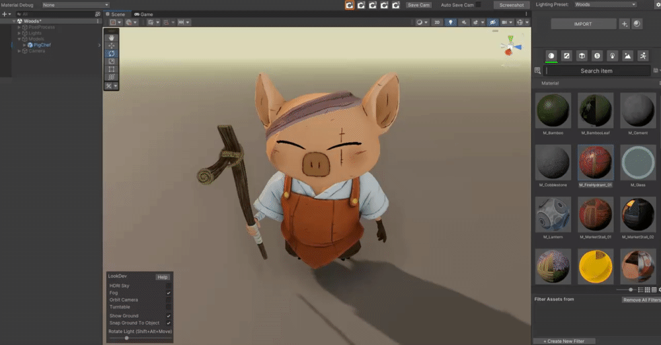Open Material Debug dropdown
This screenshot has height=345, width=661.
click(x=75, y=5)
